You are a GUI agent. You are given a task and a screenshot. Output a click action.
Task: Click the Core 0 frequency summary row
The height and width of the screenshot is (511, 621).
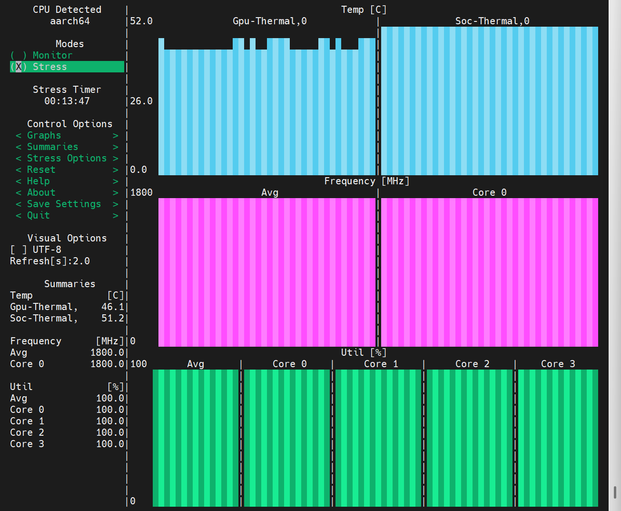67,364
